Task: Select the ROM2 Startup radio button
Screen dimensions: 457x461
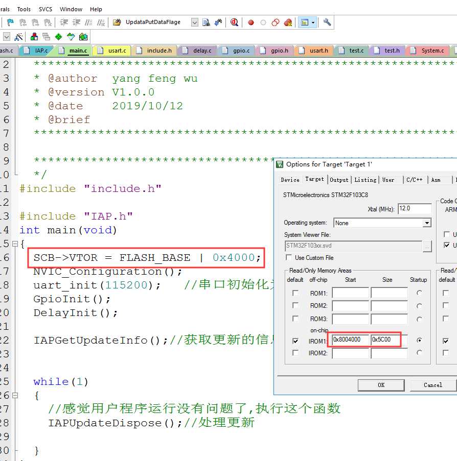Action: [419, 306]
